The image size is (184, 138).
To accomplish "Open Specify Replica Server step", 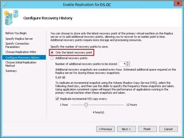I will [19, 39].
